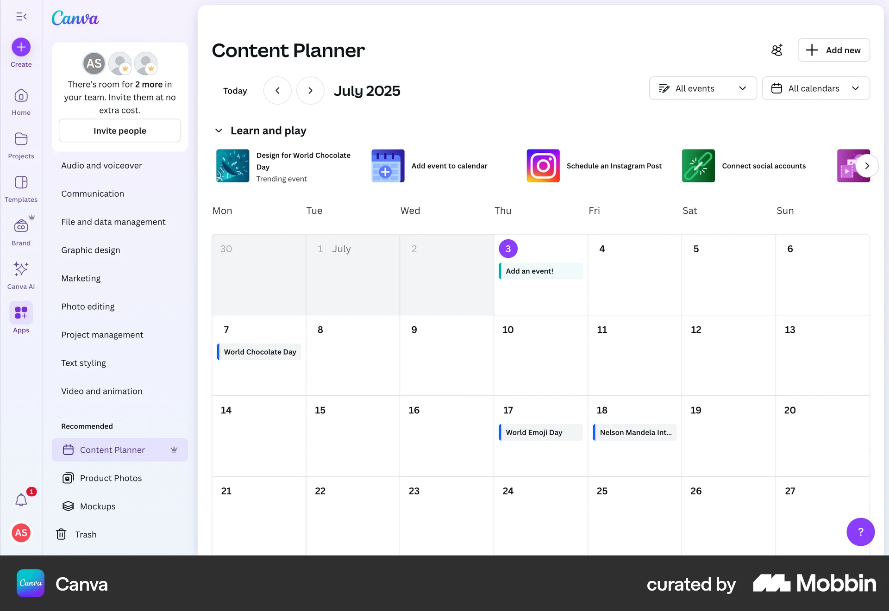Collapse the sidebar menu icon
Viewport: 889px width, 611px height.
click(21, 17)
